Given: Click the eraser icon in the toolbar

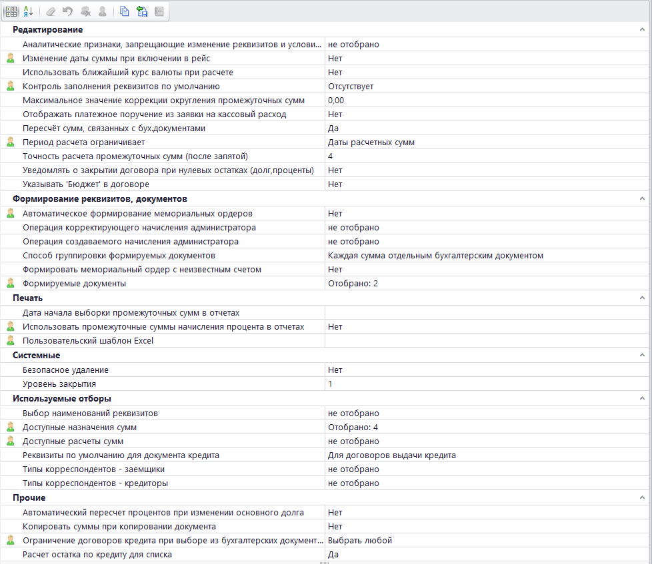Looking at the screenshot, I should coord(52,11).
